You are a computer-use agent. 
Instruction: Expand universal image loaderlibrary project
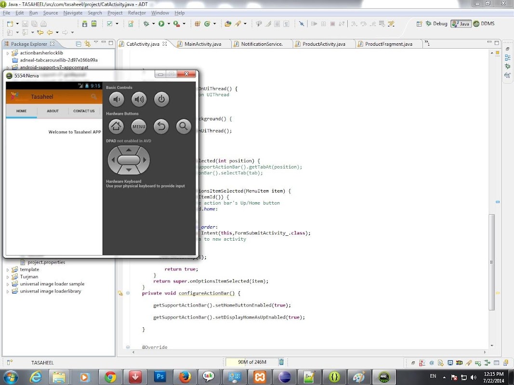coord(8,291)
